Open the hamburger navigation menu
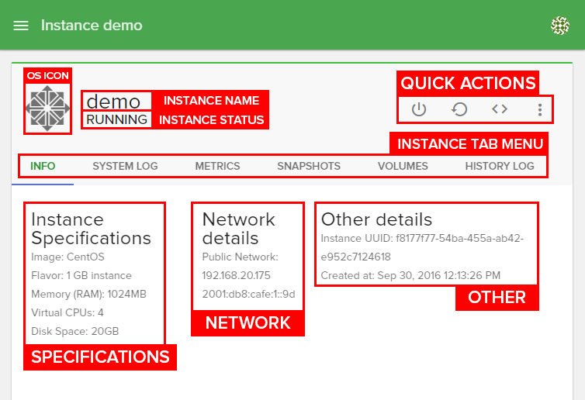Viewport: 585px width, 400px height. (21, 26)
